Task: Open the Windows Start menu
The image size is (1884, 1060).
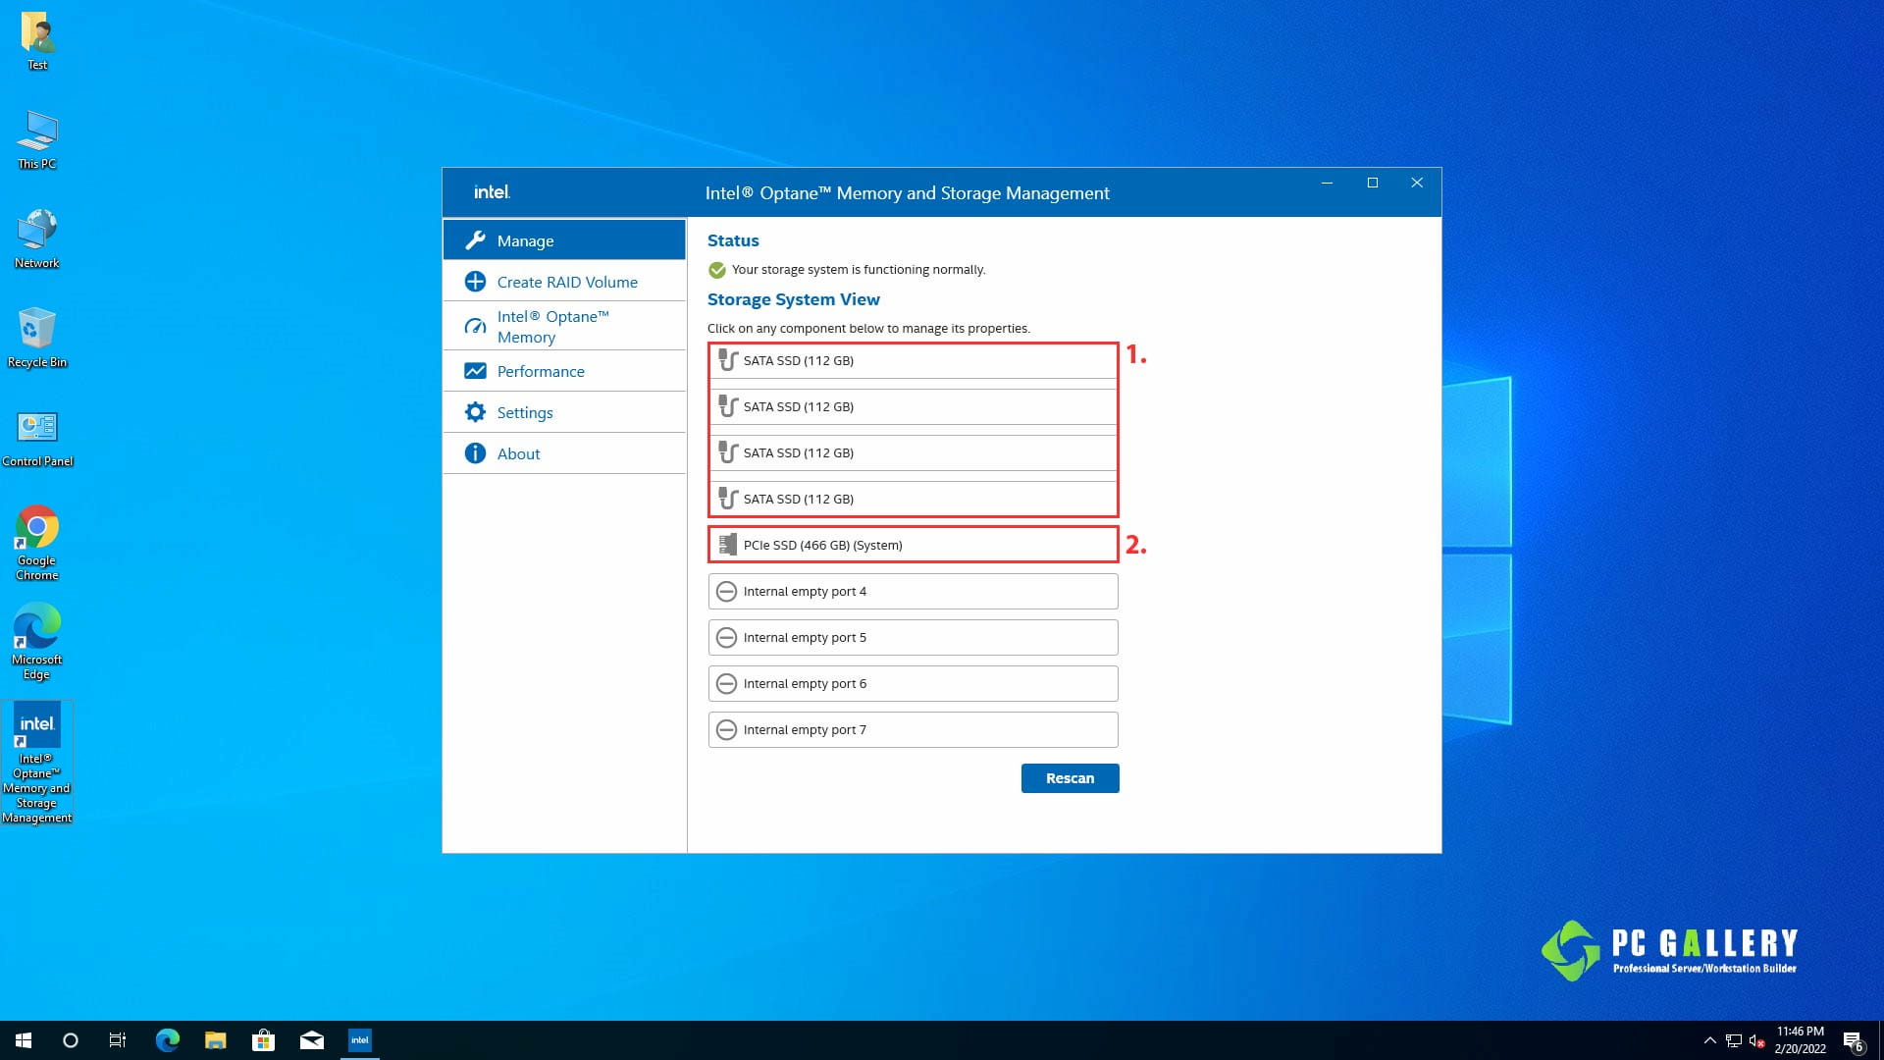Action: click(24, 1040)
